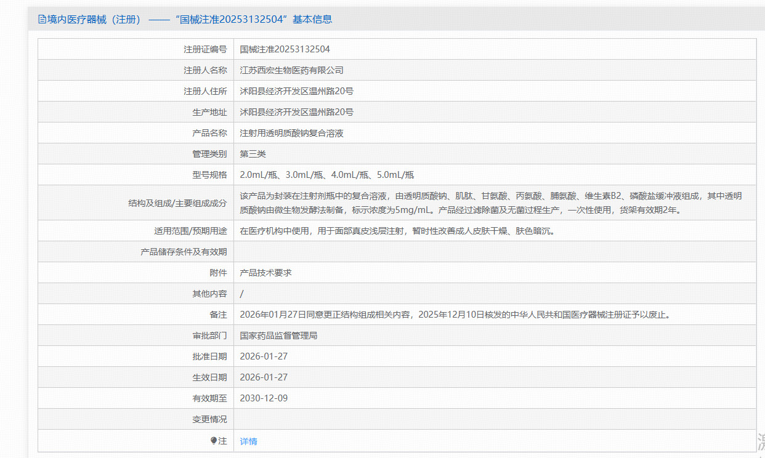Image resolution: width=765 pixels, height=458 pixels.
Task: Click the 注册人住所 address value
Action: (x=296, y=91)
